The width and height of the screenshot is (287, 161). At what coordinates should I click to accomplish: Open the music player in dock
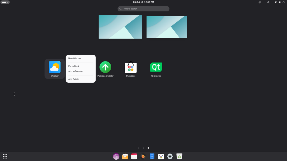(x=143, y=157)
